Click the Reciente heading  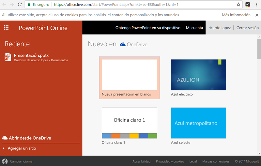[x=17, y=44]
